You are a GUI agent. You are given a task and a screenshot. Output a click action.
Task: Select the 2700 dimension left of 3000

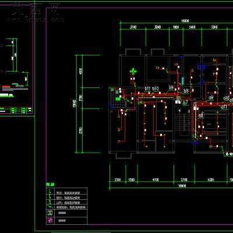point(133,27)
